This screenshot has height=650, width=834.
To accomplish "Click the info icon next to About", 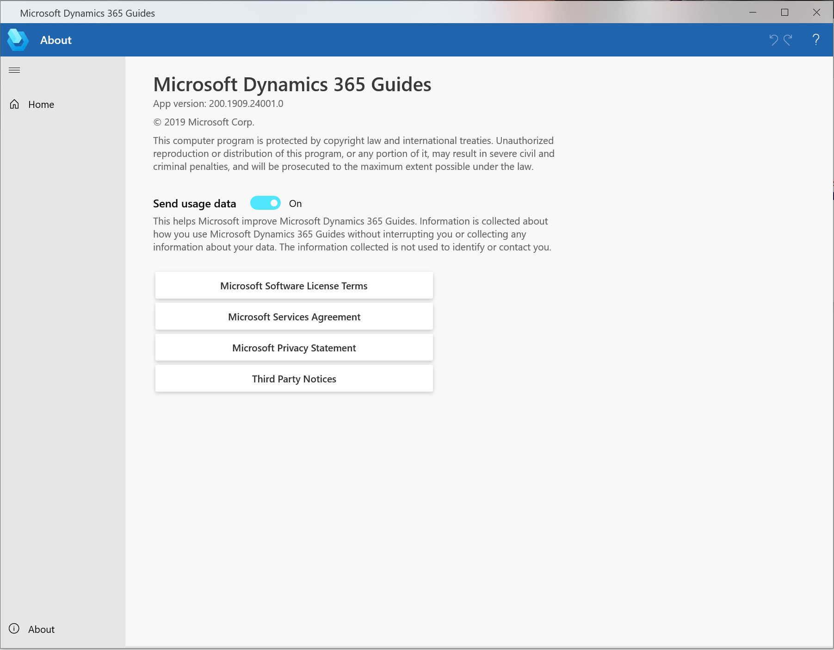I will coord(14,629).
